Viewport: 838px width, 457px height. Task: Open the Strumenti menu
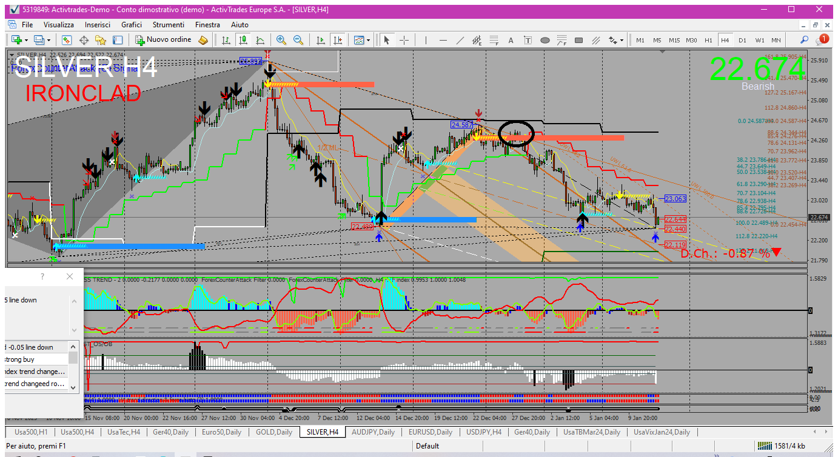click(169, 25)
